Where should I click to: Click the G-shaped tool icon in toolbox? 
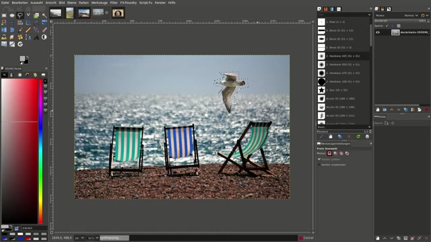pyautogui.click(x=20, y=44)
